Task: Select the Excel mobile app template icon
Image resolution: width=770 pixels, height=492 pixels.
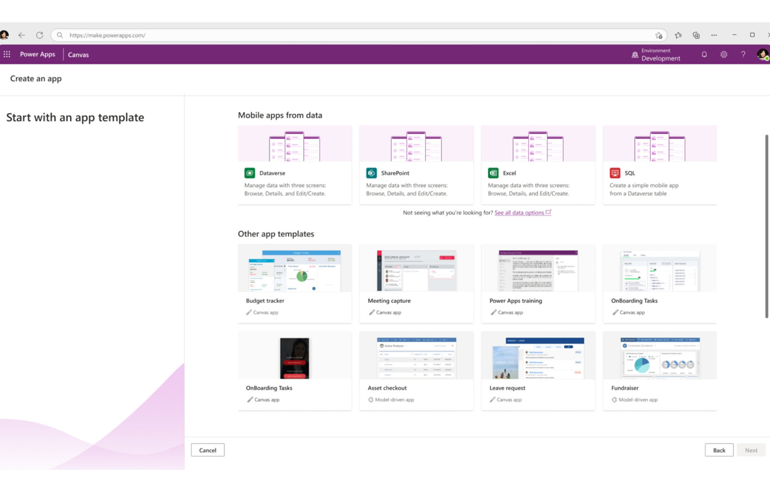Action: tap(493, 173)
